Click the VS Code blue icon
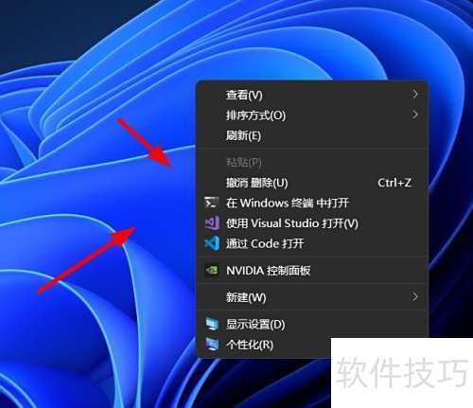473x408 pixels. click(x=212, y=243)
